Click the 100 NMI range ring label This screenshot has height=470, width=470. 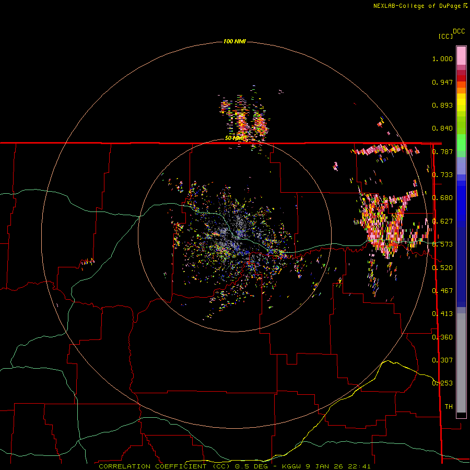(234, 41)
